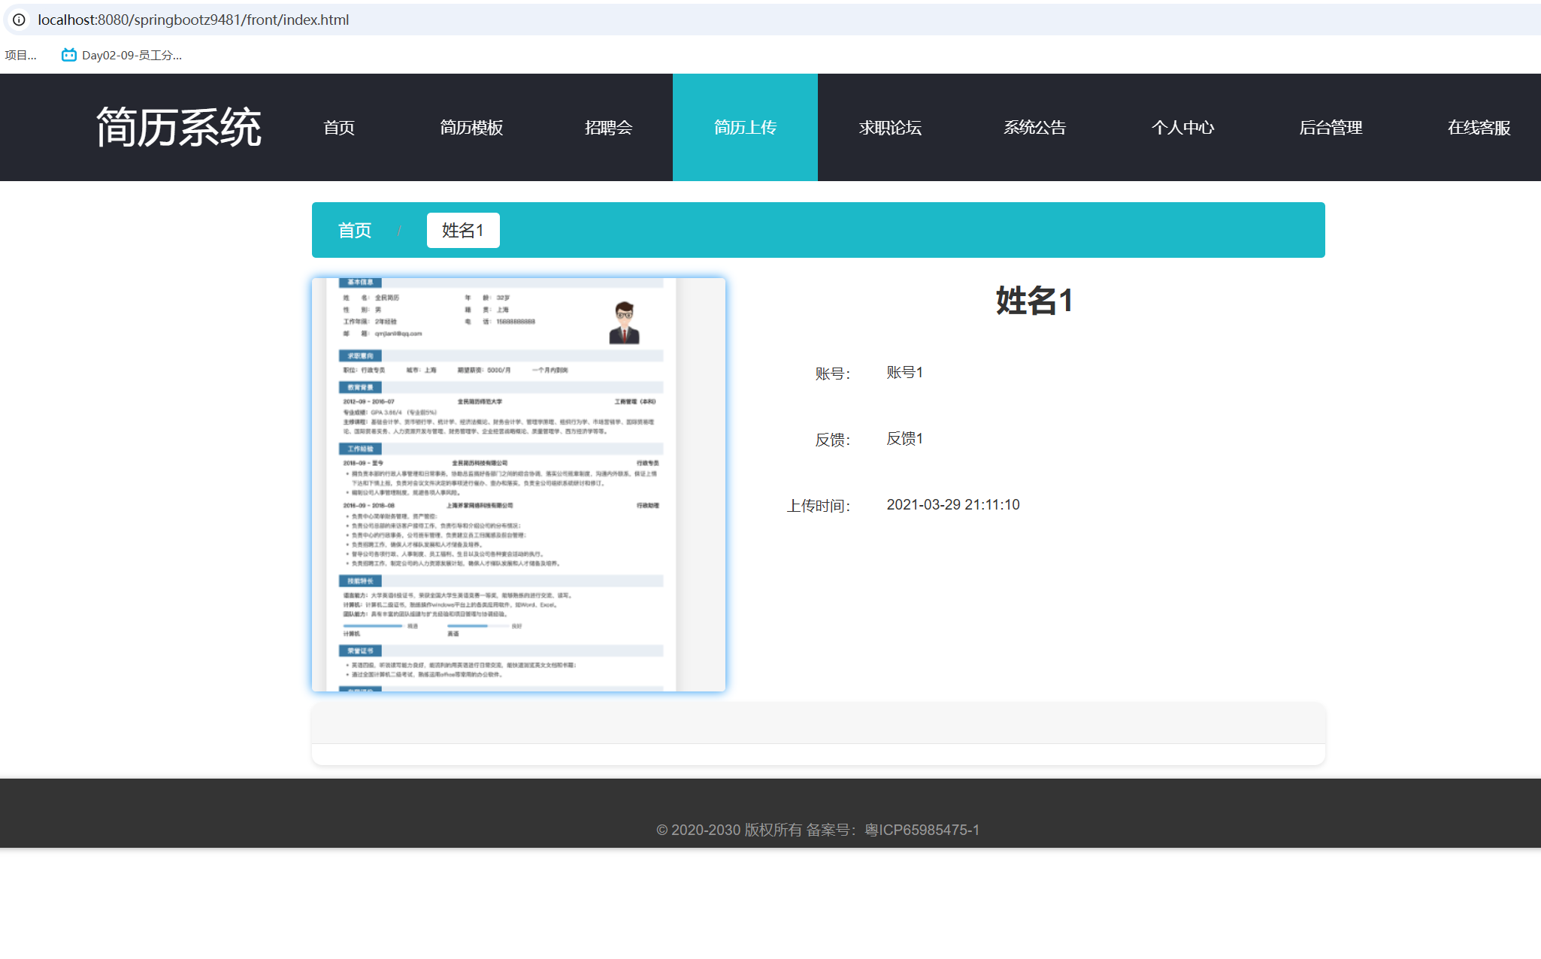The image size is (1541, 959).
Task: Open the Day02-09 bilibili bookmark
Action: coord(123,54)
